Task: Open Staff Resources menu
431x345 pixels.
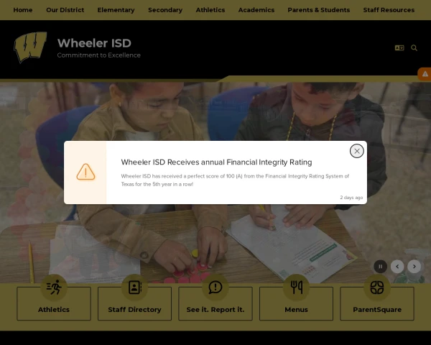Action: 389,10
